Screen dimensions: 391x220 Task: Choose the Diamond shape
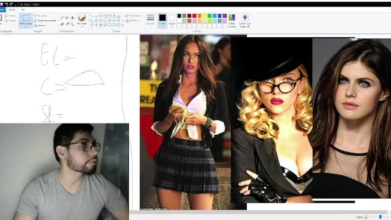(96, 20)
